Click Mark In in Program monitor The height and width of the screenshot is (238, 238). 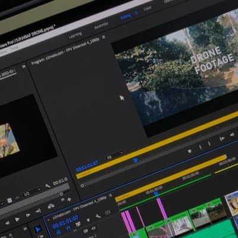coord(201,147)
